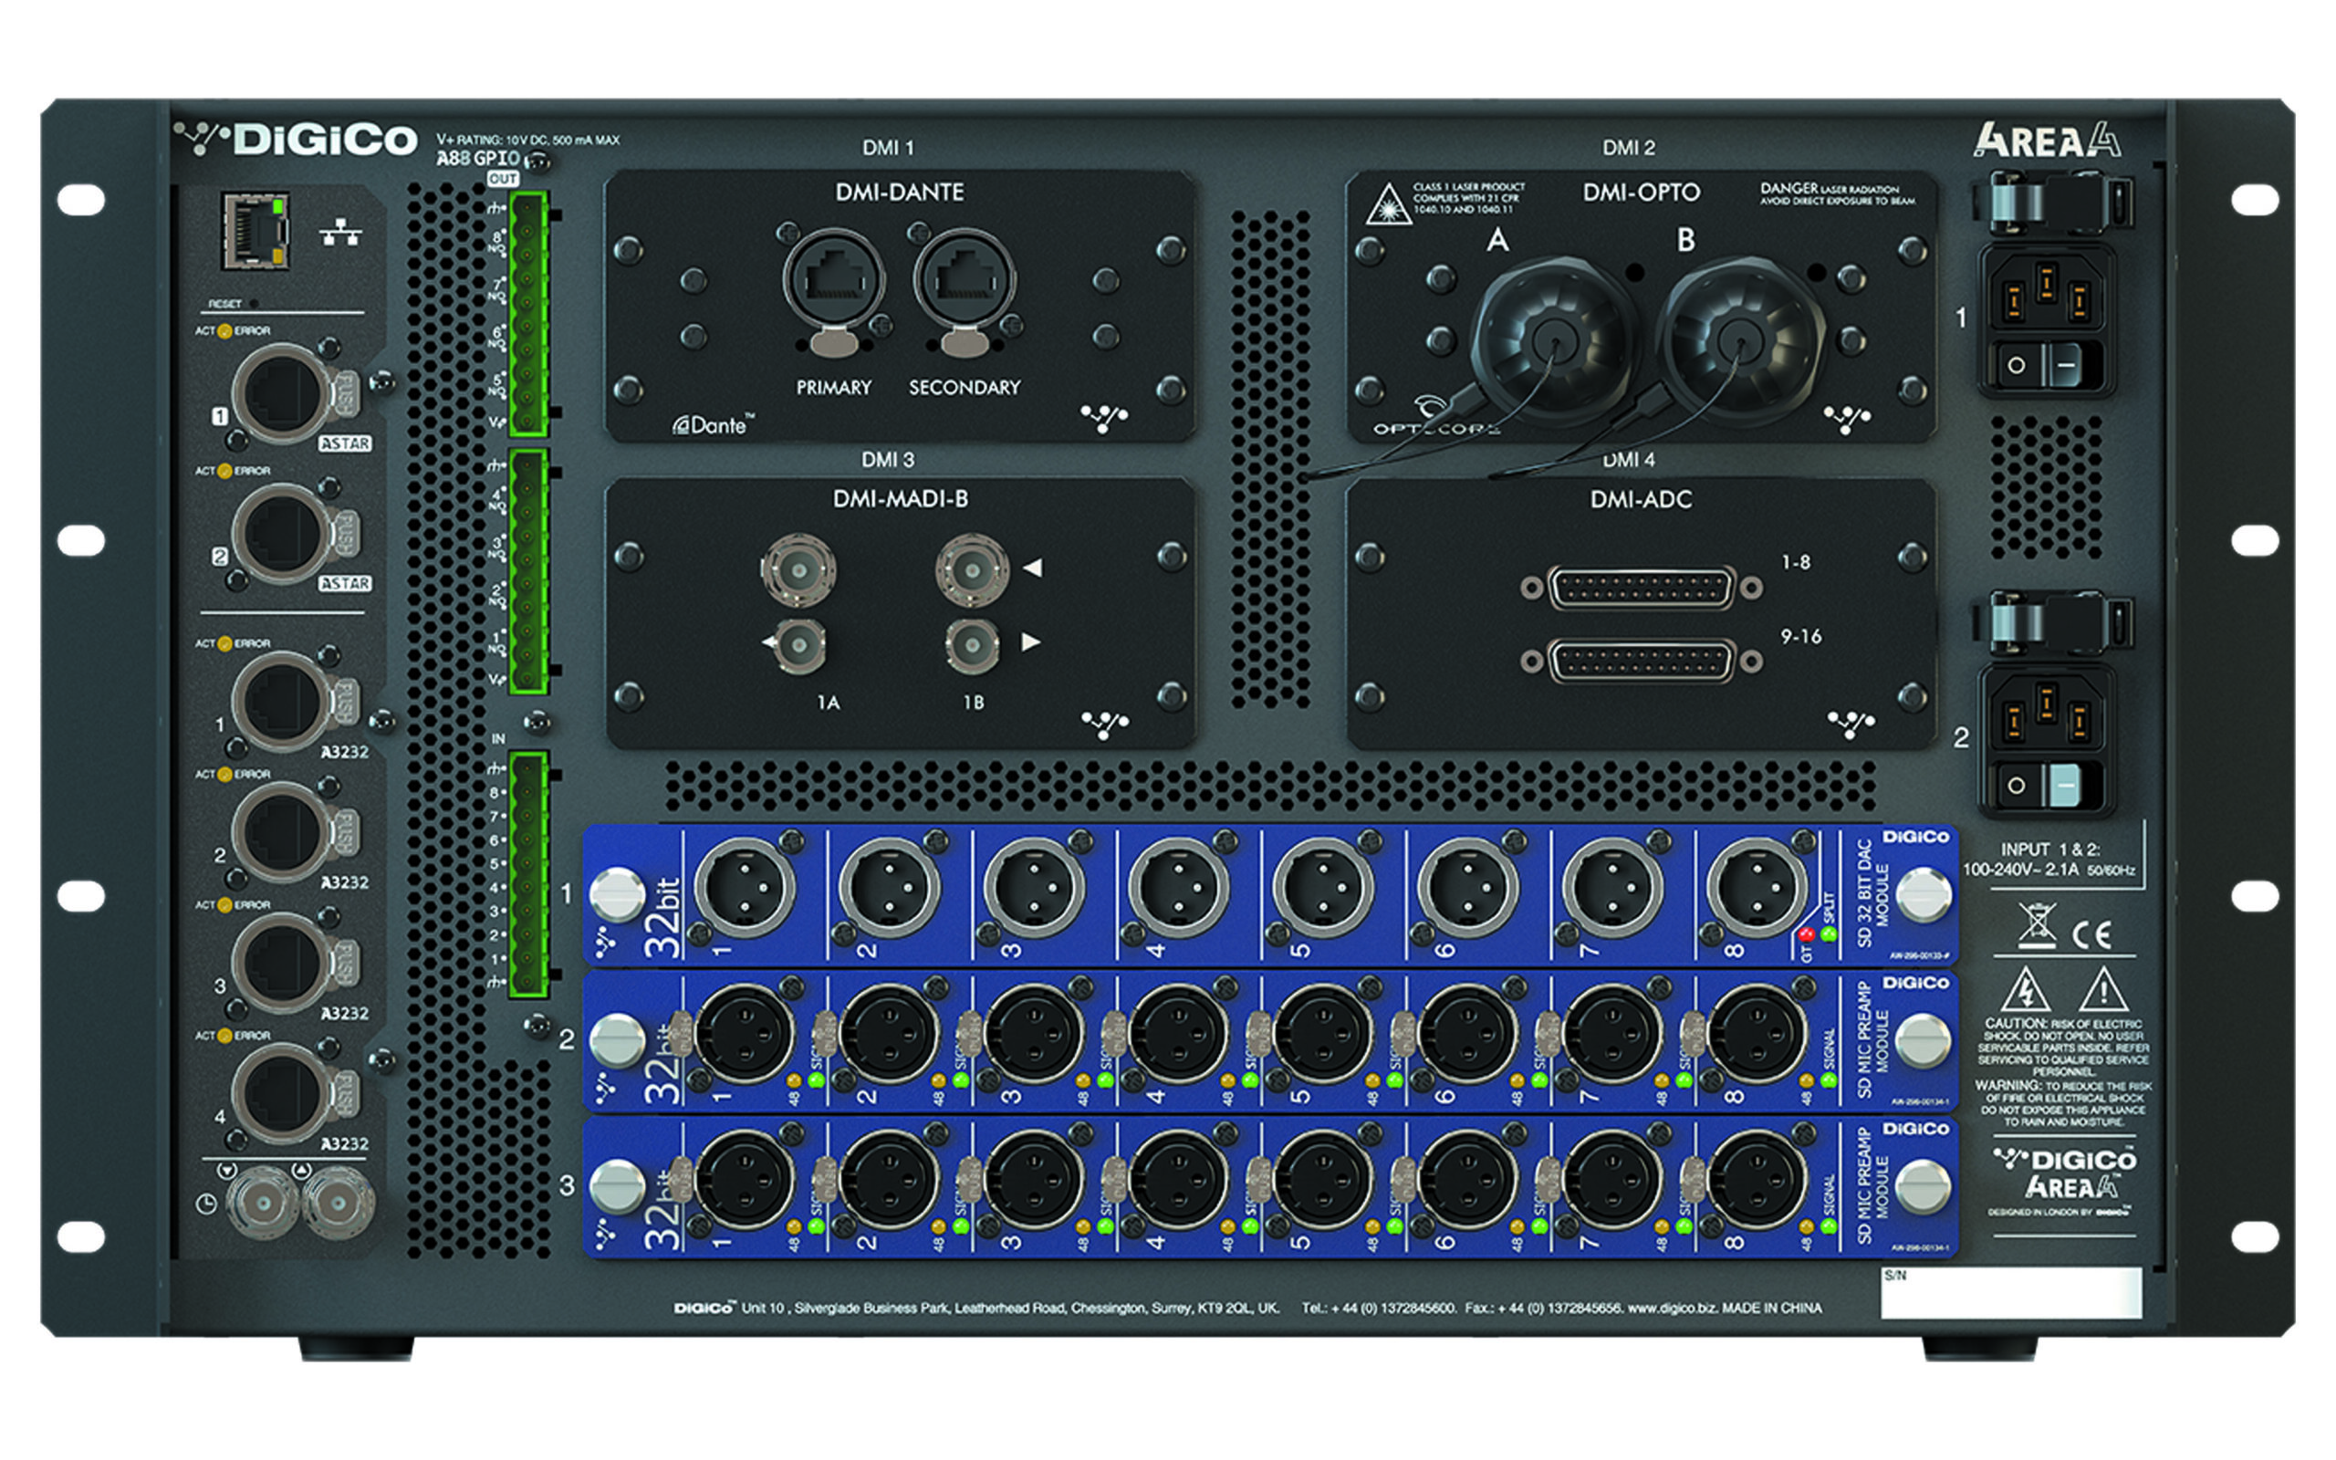Click XLR input 6 on slot 3 preamp module
The image size is (2336, 1460).
[1468, 1180]
